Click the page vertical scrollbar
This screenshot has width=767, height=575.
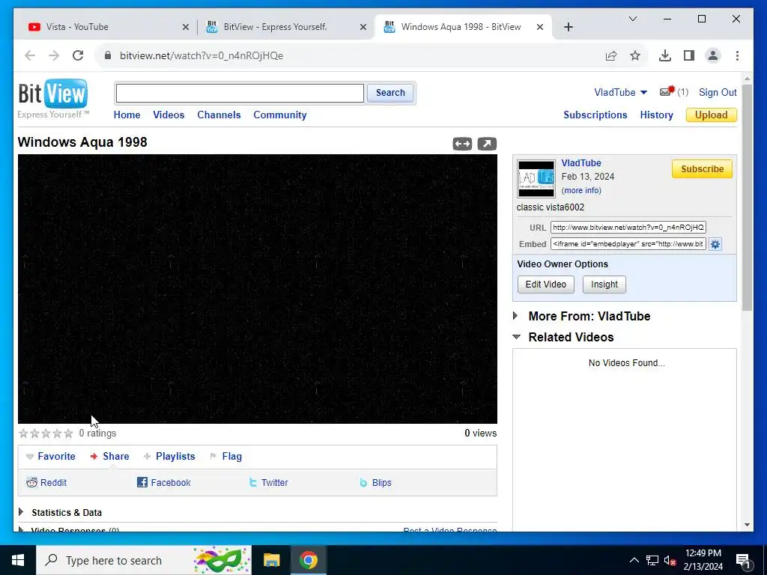(747, 197)
